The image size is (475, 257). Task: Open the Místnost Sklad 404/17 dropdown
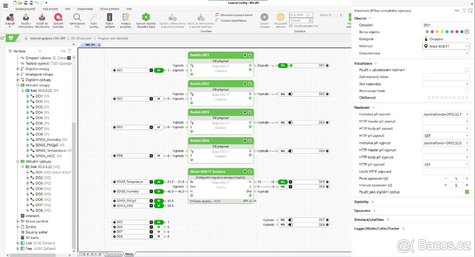(446, 46)
